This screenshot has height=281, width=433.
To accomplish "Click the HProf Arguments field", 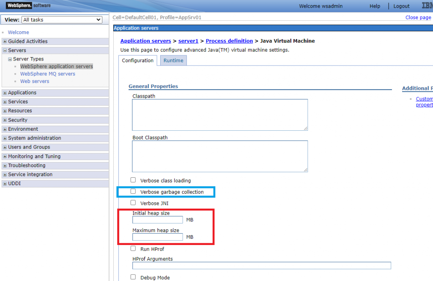I will (261, 265).
